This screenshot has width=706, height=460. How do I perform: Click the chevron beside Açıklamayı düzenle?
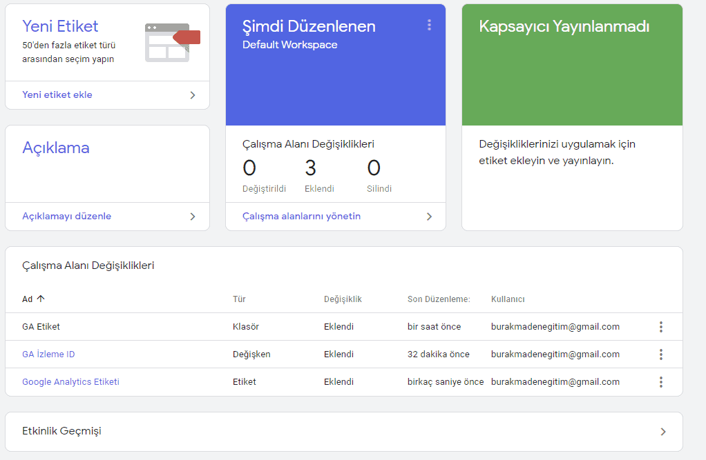[x=193, y=217]
